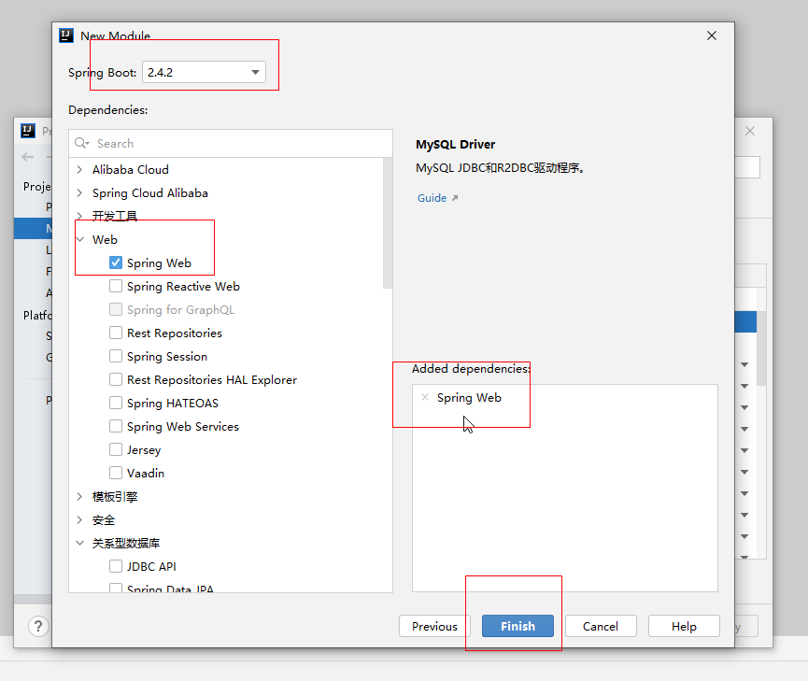Click the Previous button
This screenshot has height=681, width=808.
click(x=434, y=626)
